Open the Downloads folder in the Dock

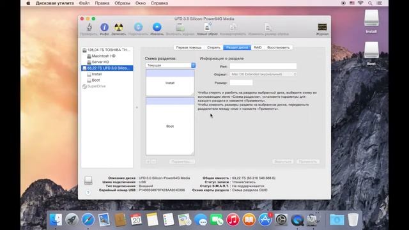point(337,220)
